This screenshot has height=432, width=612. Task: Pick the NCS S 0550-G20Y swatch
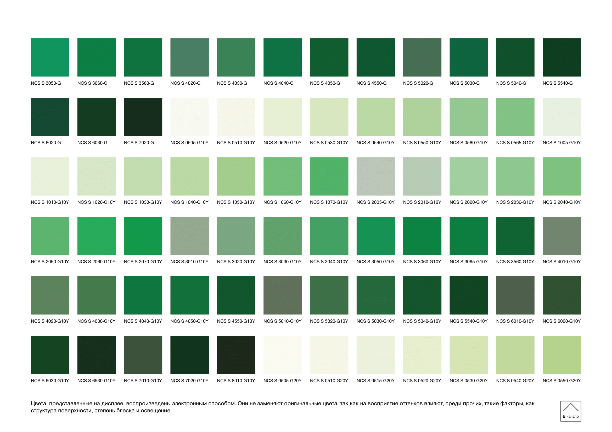(562, 355)
